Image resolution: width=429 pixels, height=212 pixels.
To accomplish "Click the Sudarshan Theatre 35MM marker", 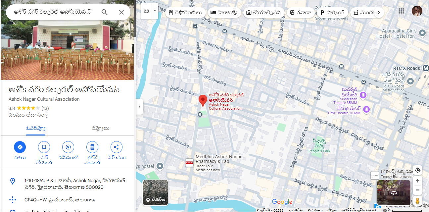I will click(363, 95).
